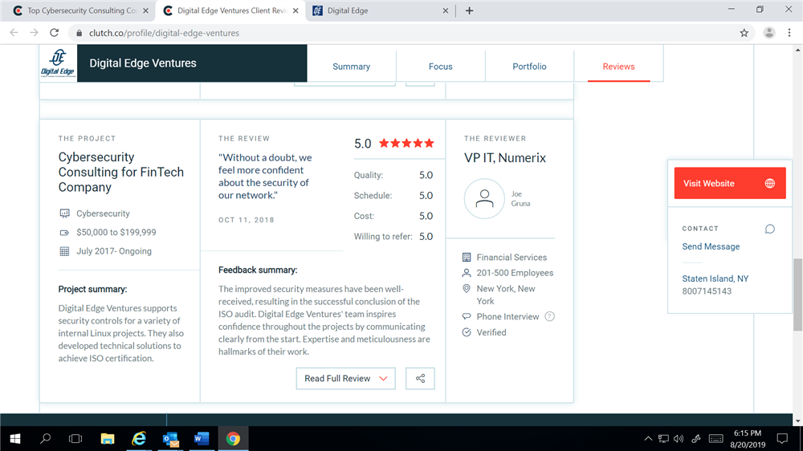Click the Digital Edge logo image
This screenshot has width=803, height=451.
[58, 63]
